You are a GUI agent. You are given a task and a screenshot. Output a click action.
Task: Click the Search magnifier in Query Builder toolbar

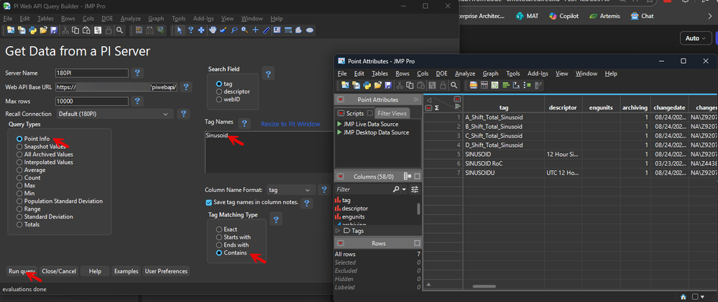[x=119, y=30]
